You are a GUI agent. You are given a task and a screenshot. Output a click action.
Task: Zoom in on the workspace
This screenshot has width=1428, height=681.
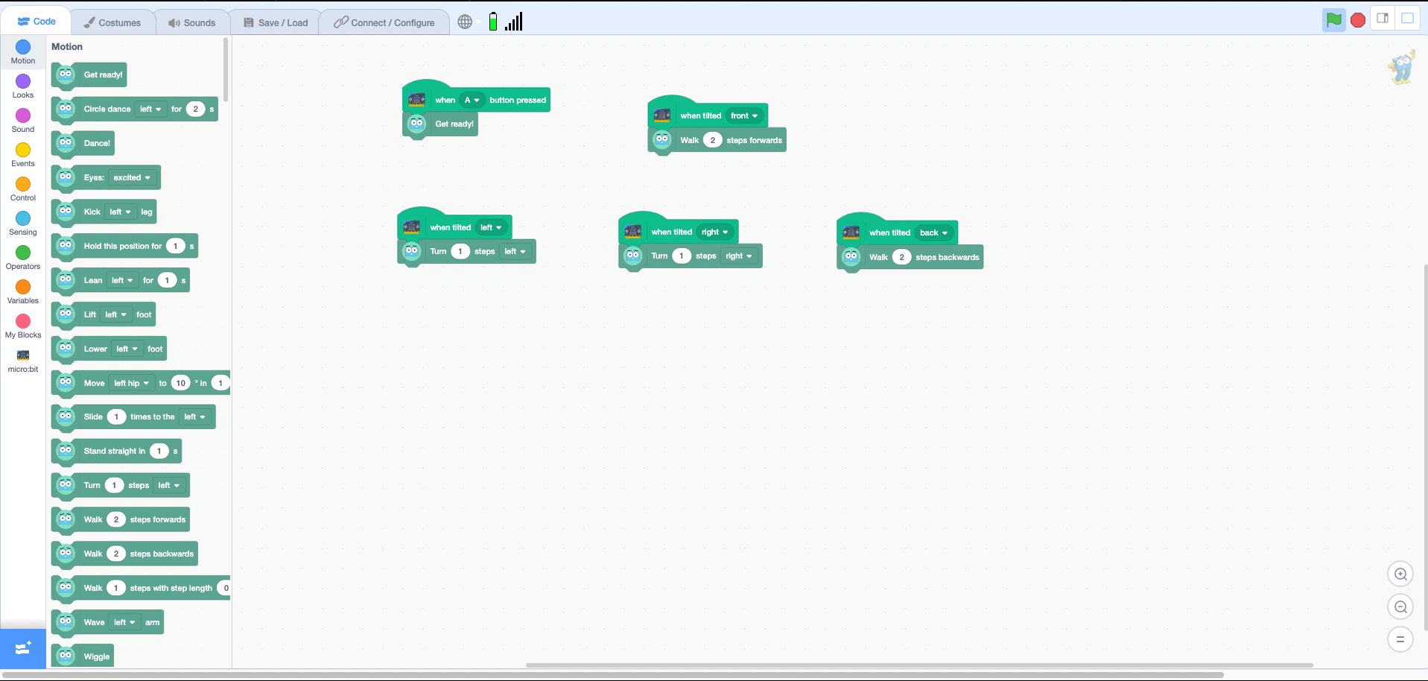[1400, 574]
